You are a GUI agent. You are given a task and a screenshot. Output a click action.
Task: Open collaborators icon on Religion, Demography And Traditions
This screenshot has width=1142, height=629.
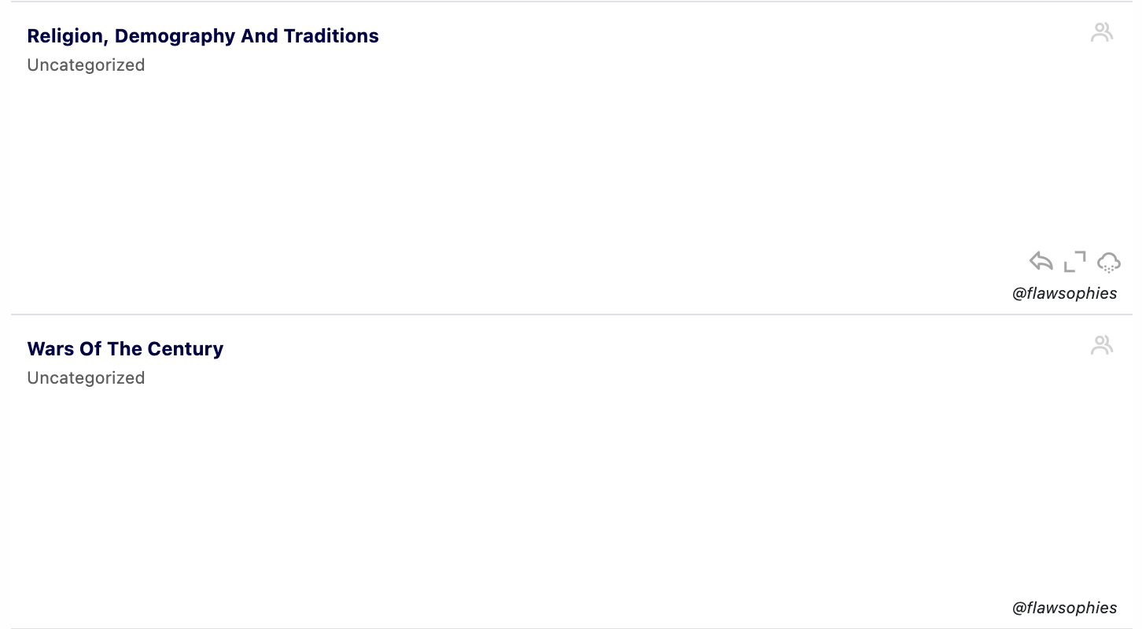click(1102, 32)
